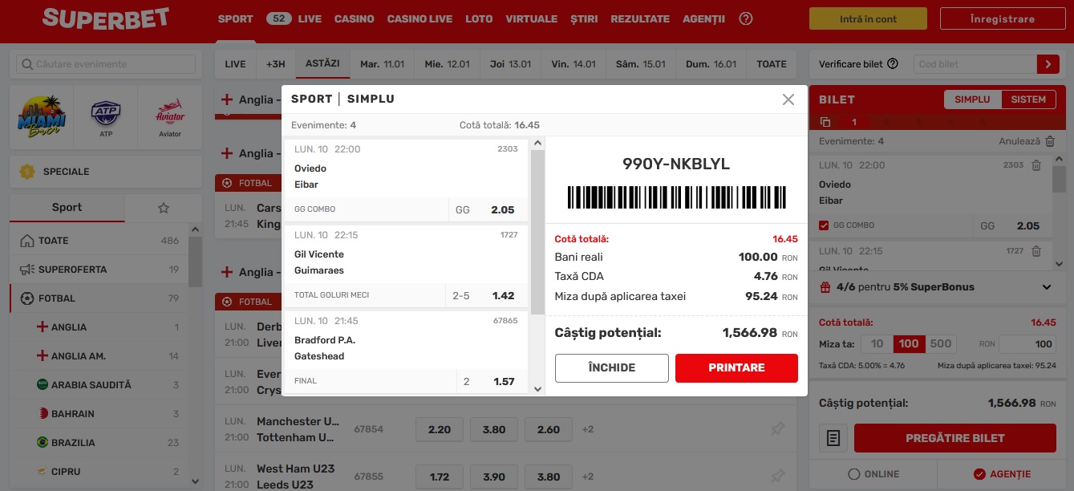Click the Închide button in the dialog
The height and width of the screenshot is (491, 1074).
point(611,368)
